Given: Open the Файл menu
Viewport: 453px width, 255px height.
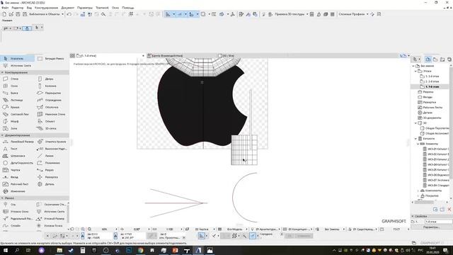Looking at the screenshot, I should [5, 8].
